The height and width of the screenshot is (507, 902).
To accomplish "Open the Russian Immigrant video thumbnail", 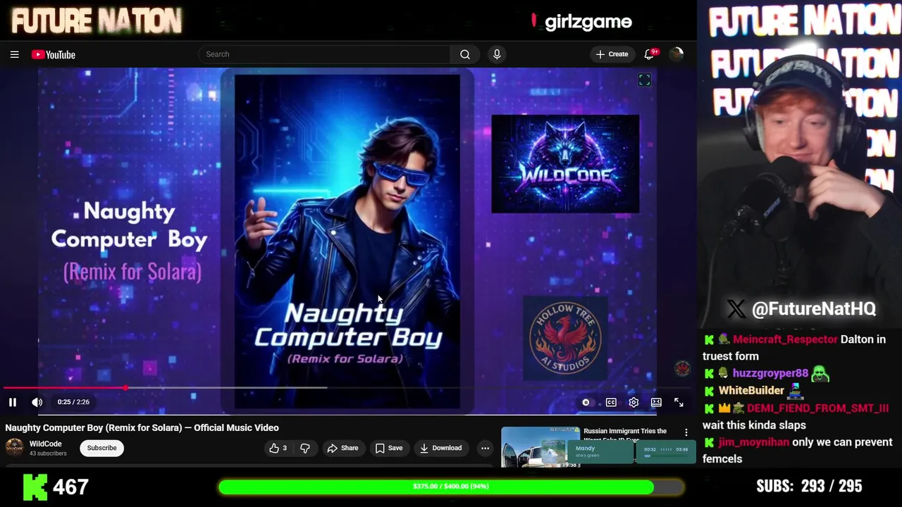I will coord(540,447).
